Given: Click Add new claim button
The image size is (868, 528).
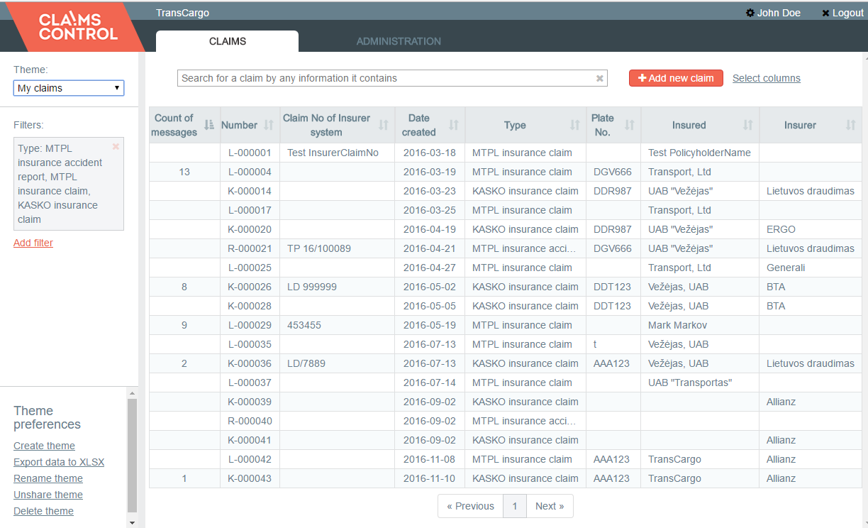Looking at the screenshot, I should 676,78.
